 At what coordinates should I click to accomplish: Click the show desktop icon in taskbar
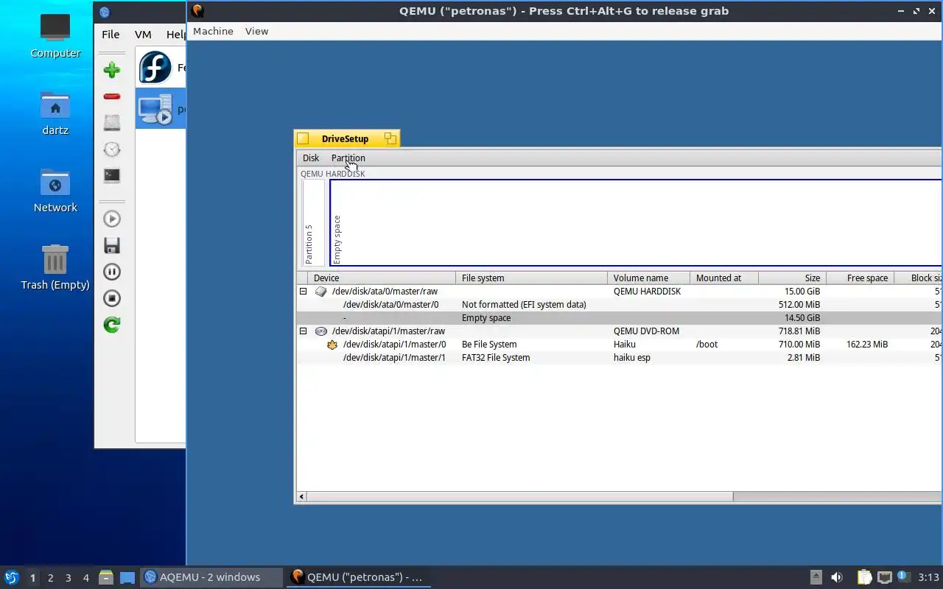tap(127, 577)
